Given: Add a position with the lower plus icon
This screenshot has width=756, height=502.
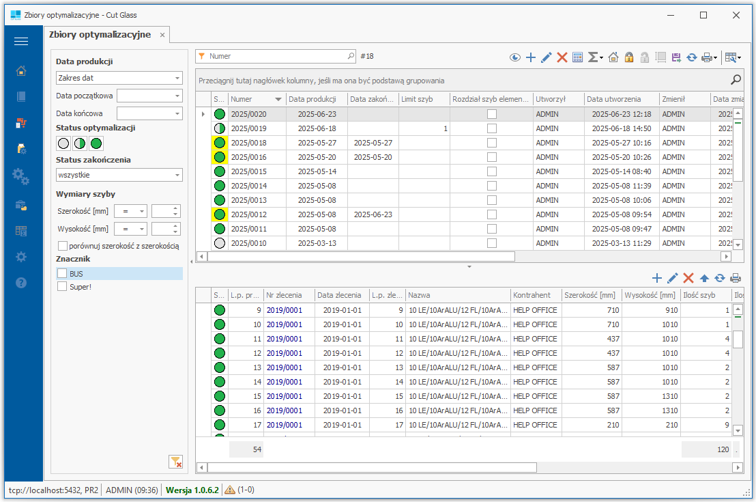Looking at the screenshot, I should click(656, 278).
